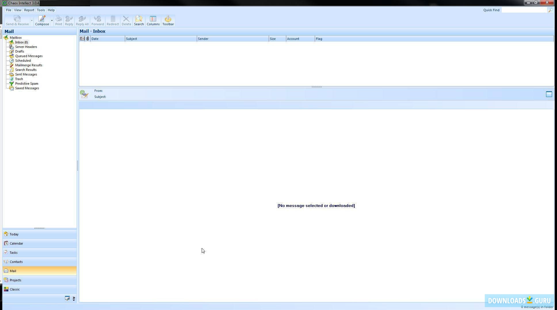
Task: Open the Report menu
Action: [x=29, y=10]
